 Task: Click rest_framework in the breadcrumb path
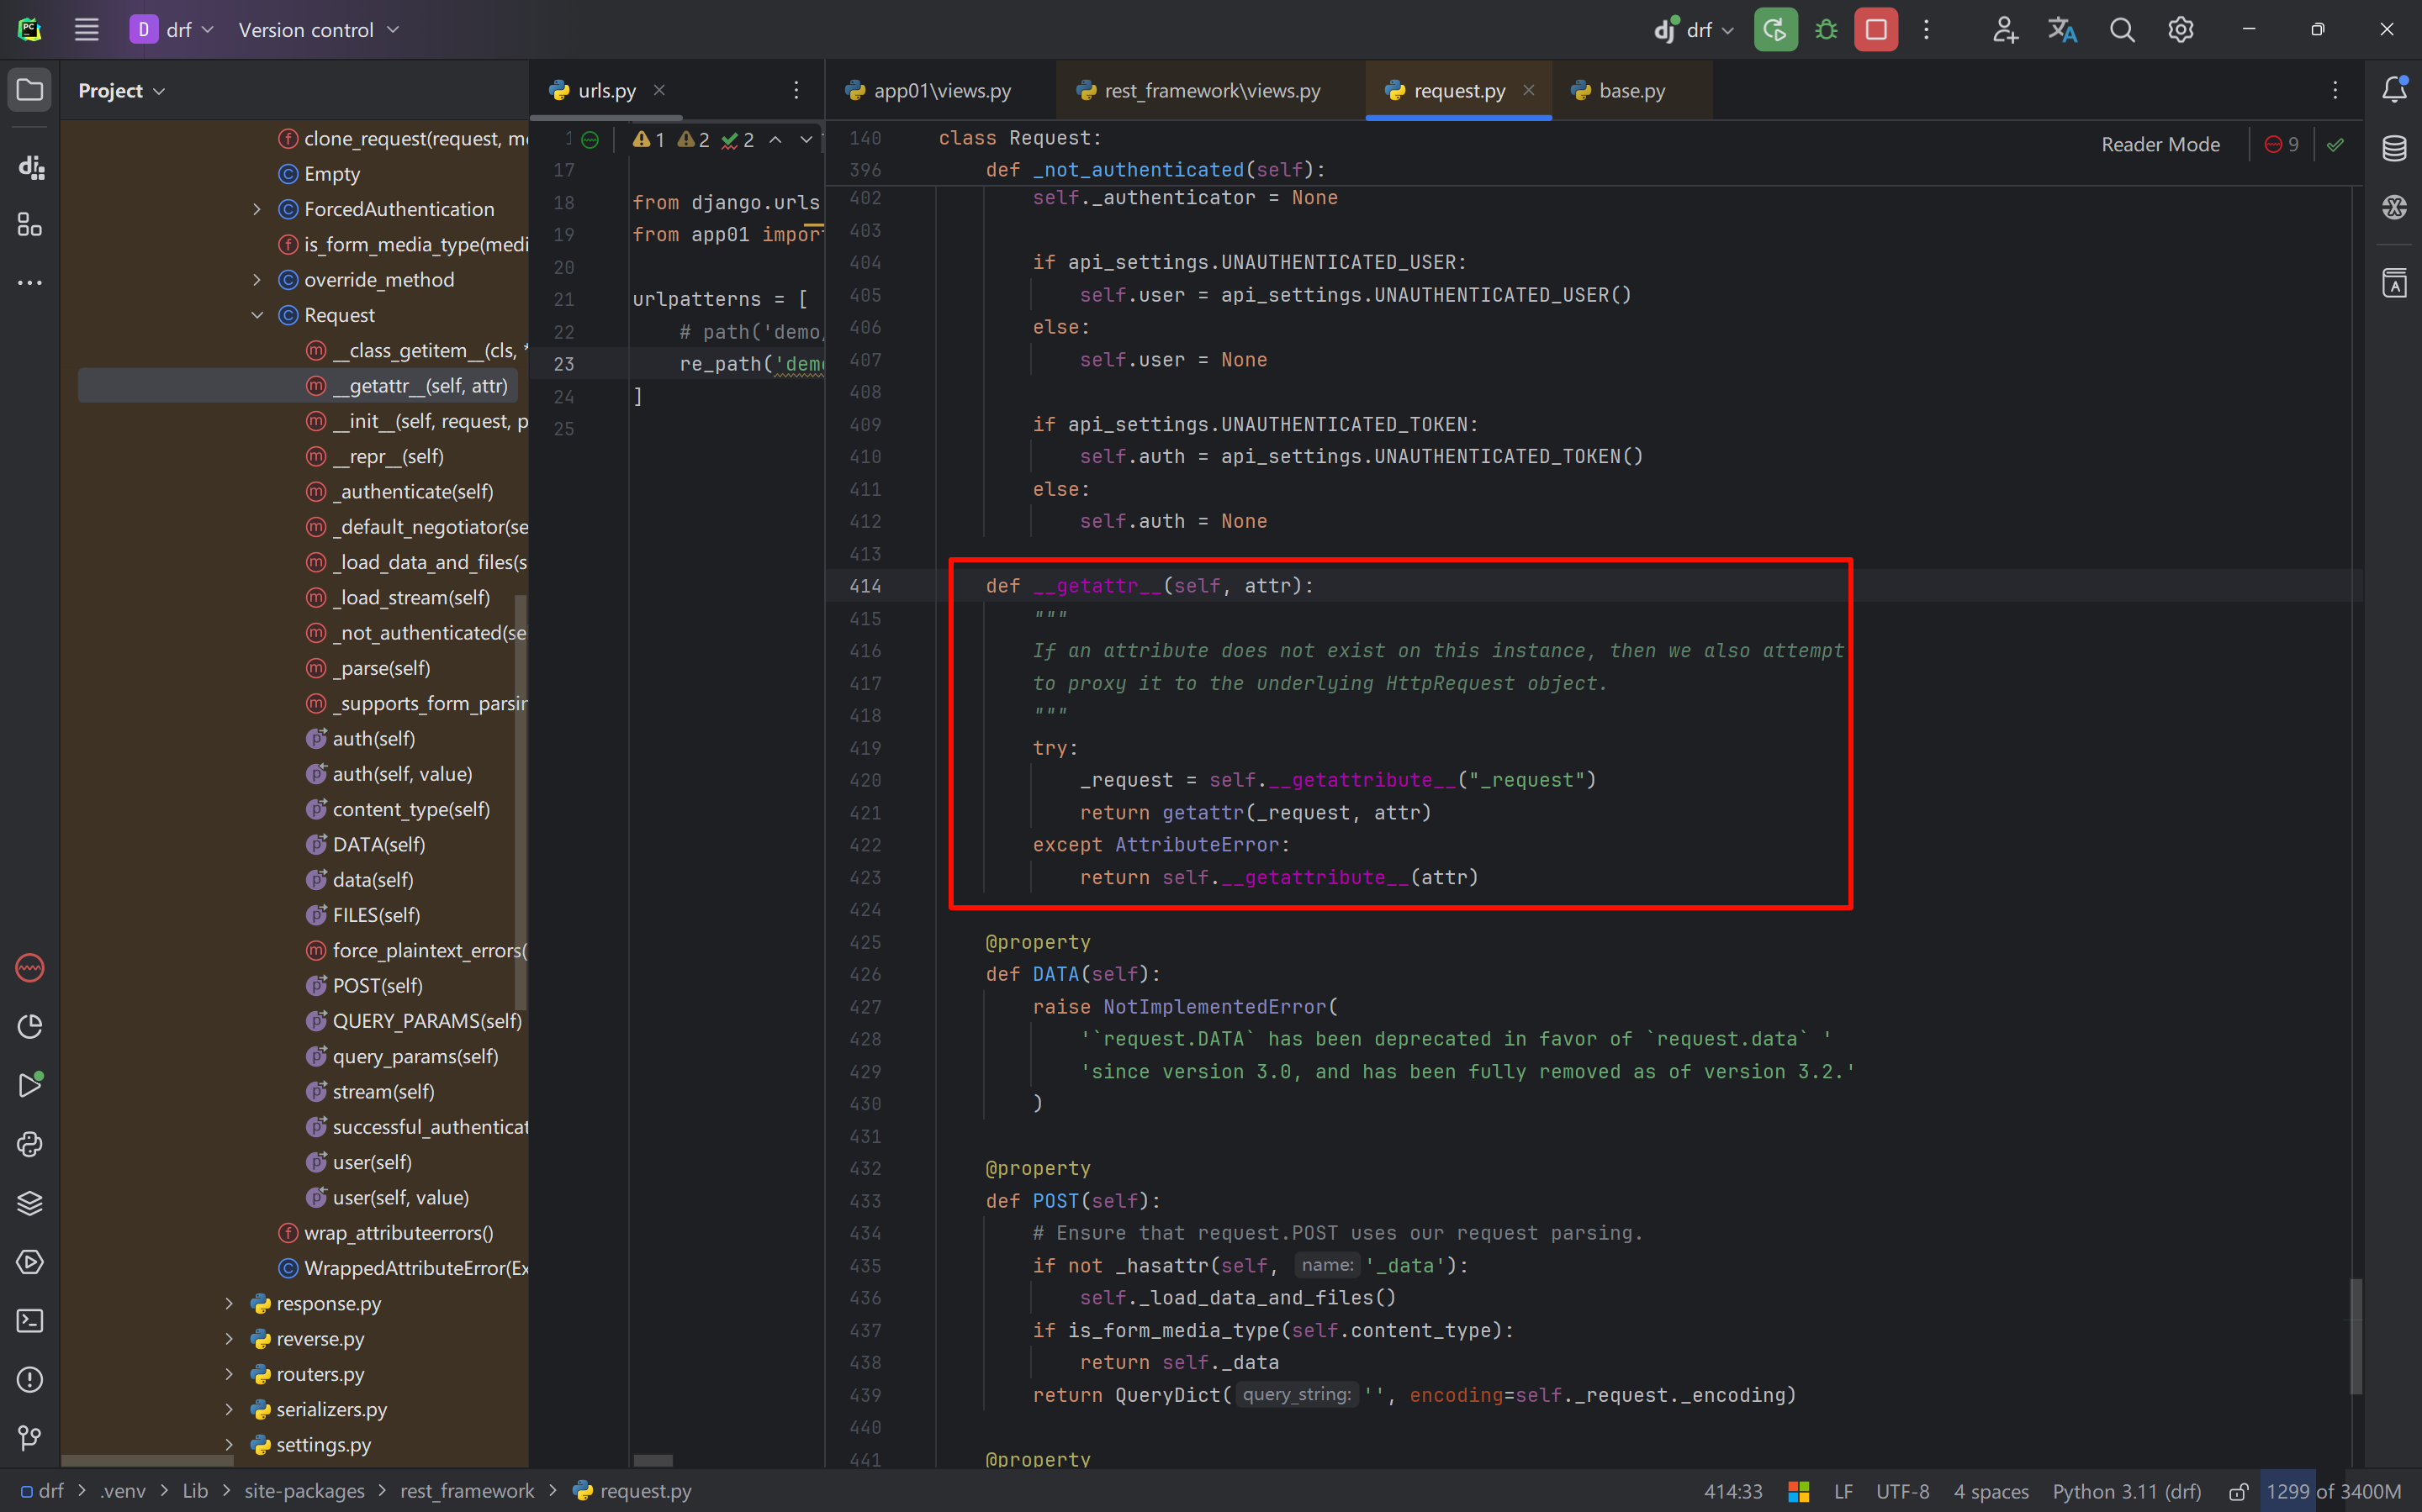coord(466,1491)
